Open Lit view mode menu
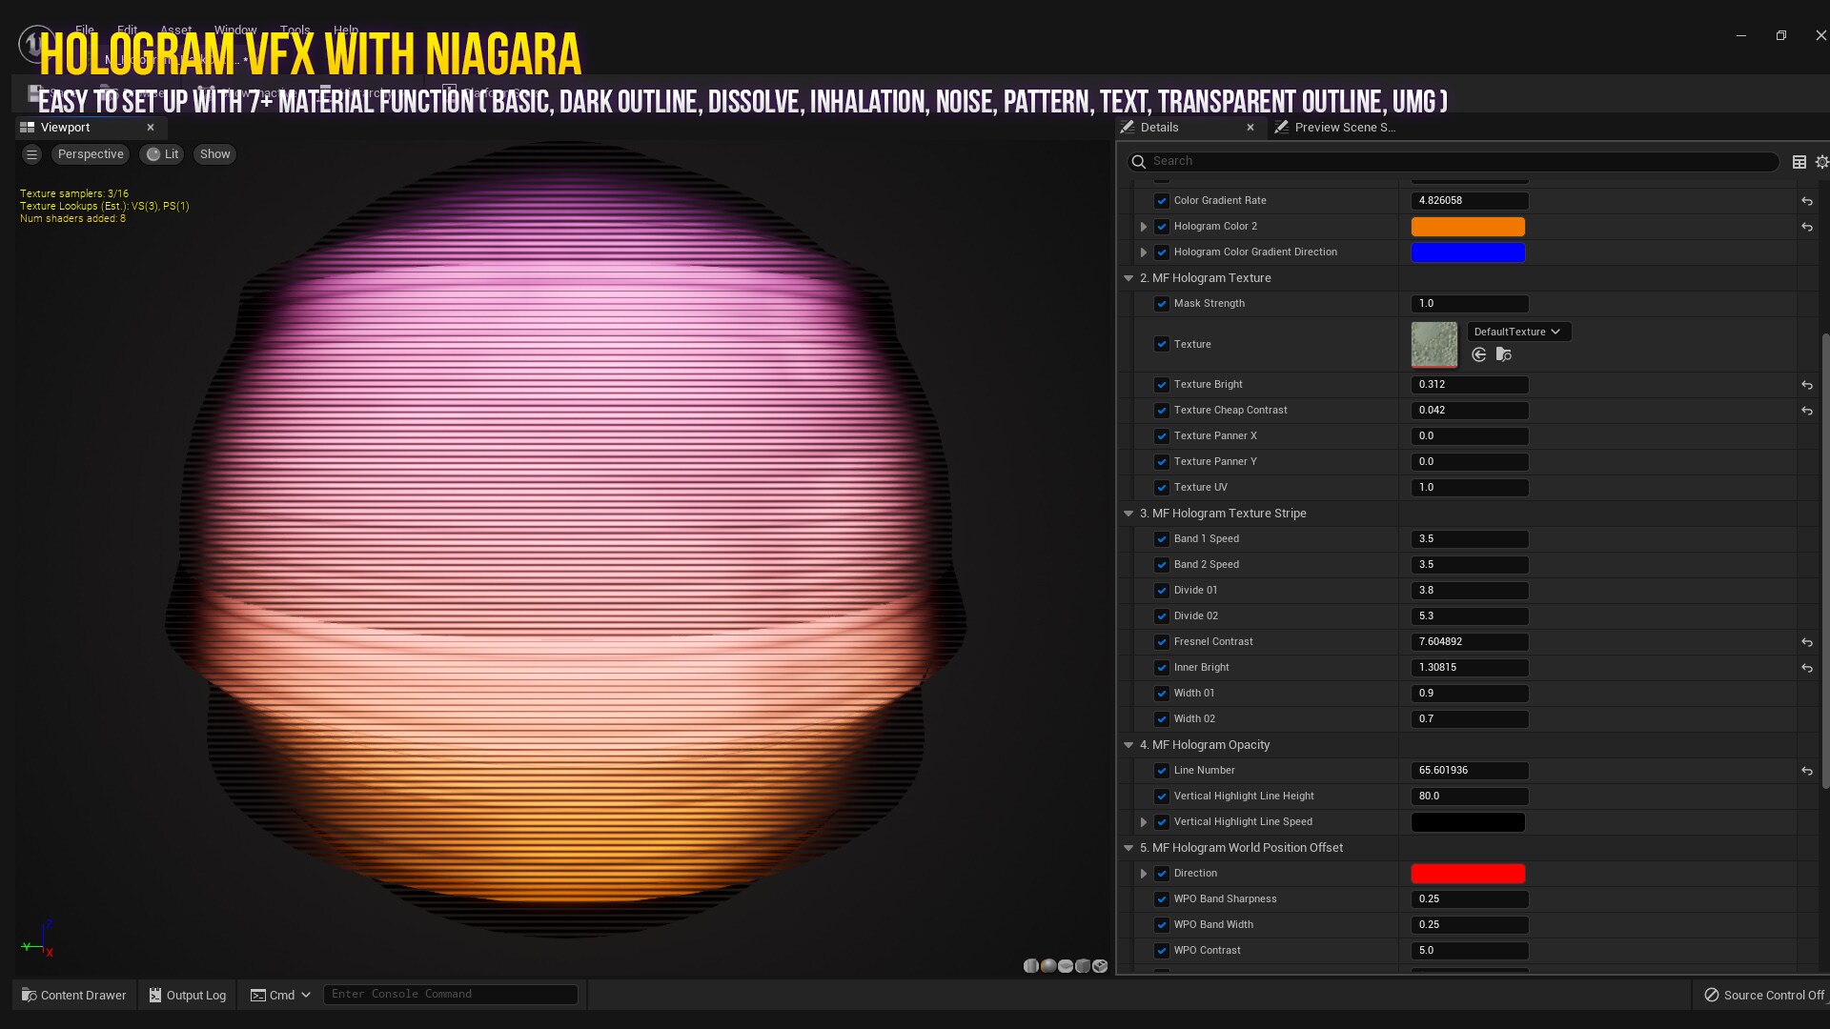The image size is (1830, 1029). point(162,154)
